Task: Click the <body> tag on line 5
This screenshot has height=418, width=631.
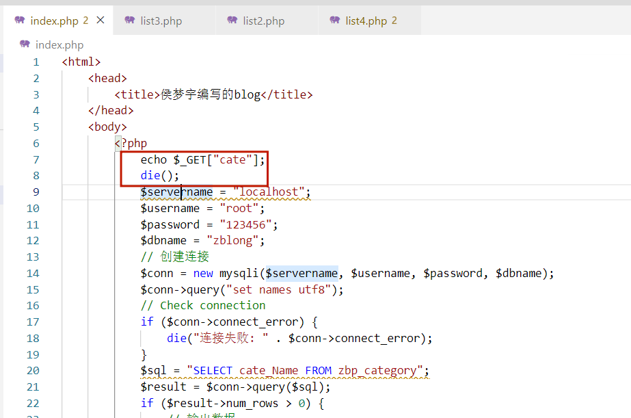Action: click(x=107, y=127)
